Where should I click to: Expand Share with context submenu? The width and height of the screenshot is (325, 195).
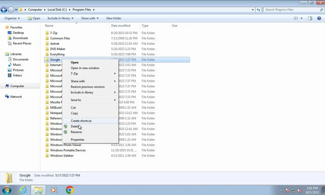(x=90, y=81)
